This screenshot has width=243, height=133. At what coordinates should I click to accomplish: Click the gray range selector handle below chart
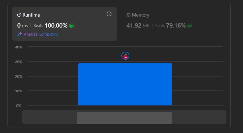[x=124, y=118]
